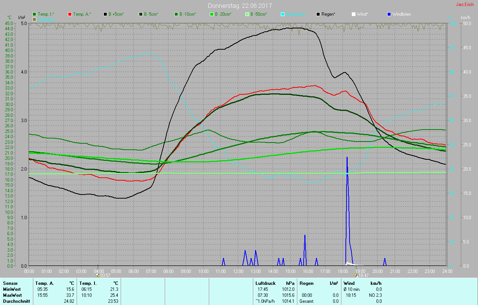Viewport: 478px width, 305px height.
Task: Click the black B +5cm legend marker
Action: click(105, 14)
